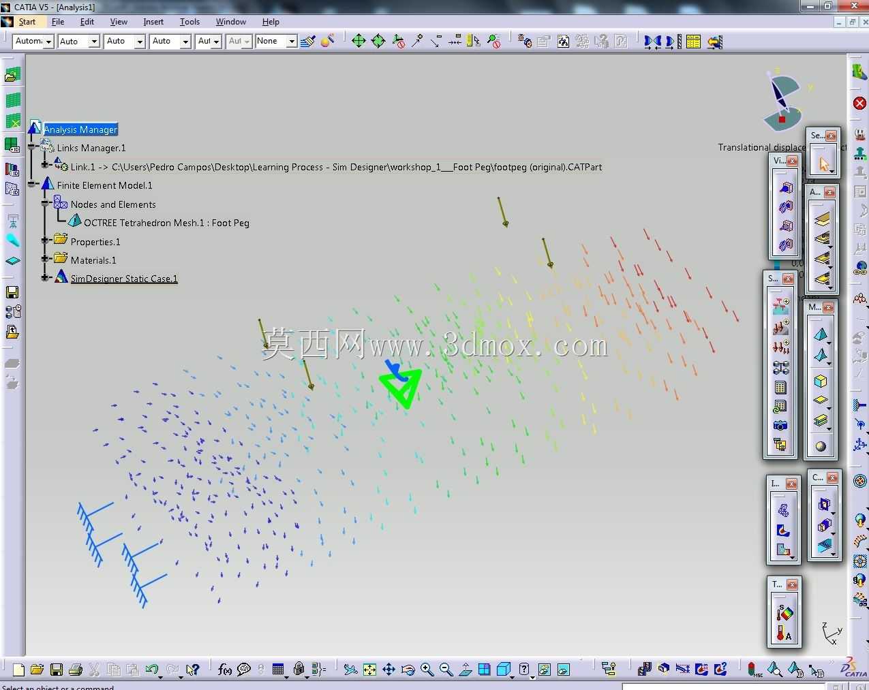Close the Se... floating palette

pyautogui.click(x=831, y=136)
